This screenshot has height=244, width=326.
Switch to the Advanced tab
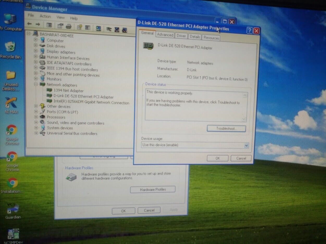(165, 35)
